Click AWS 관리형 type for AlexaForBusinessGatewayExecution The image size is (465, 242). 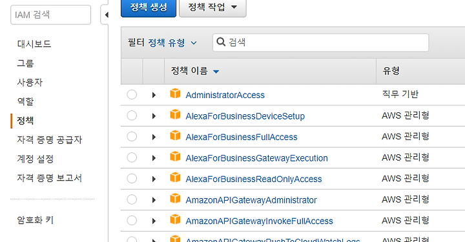(x=406, y=157)
